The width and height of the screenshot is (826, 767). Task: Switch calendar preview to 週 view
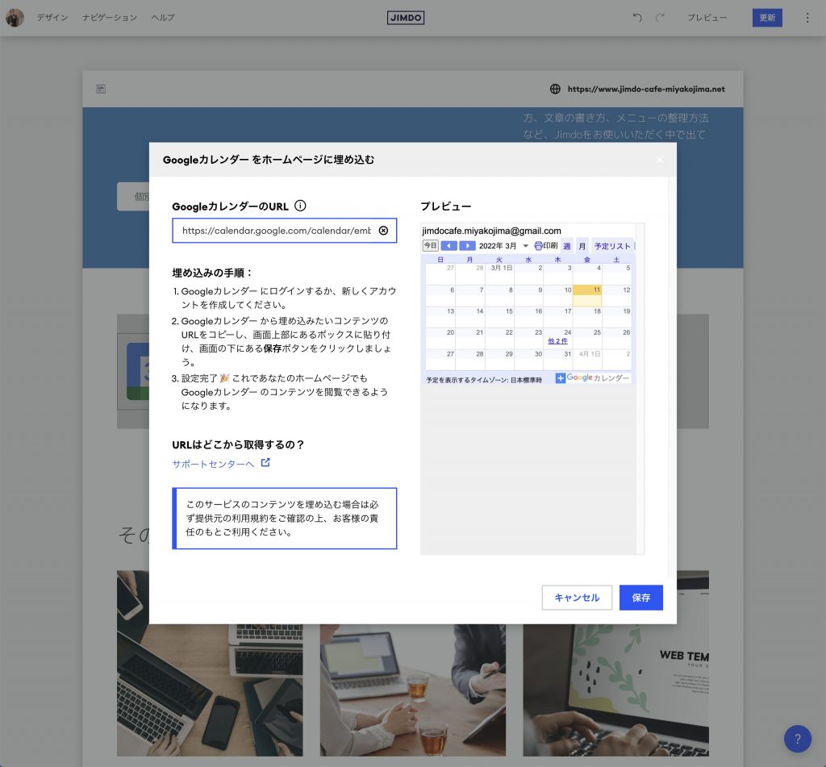pyautogui.click(x=567, y=246)
